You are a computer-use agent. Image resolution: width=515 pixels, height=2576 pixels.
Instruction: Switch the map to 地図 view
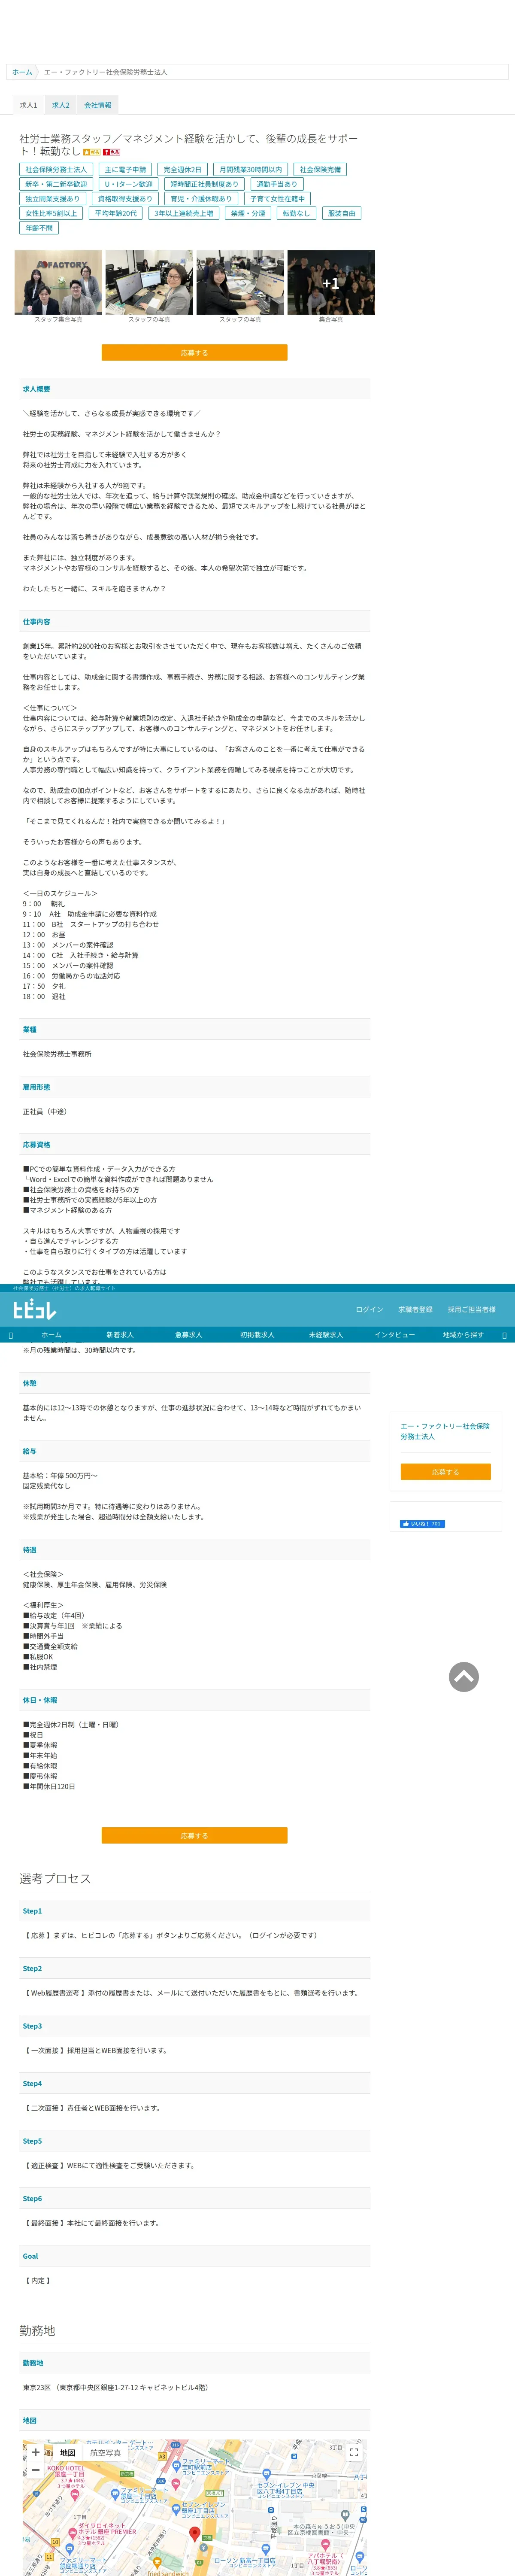click(67, 2452)
